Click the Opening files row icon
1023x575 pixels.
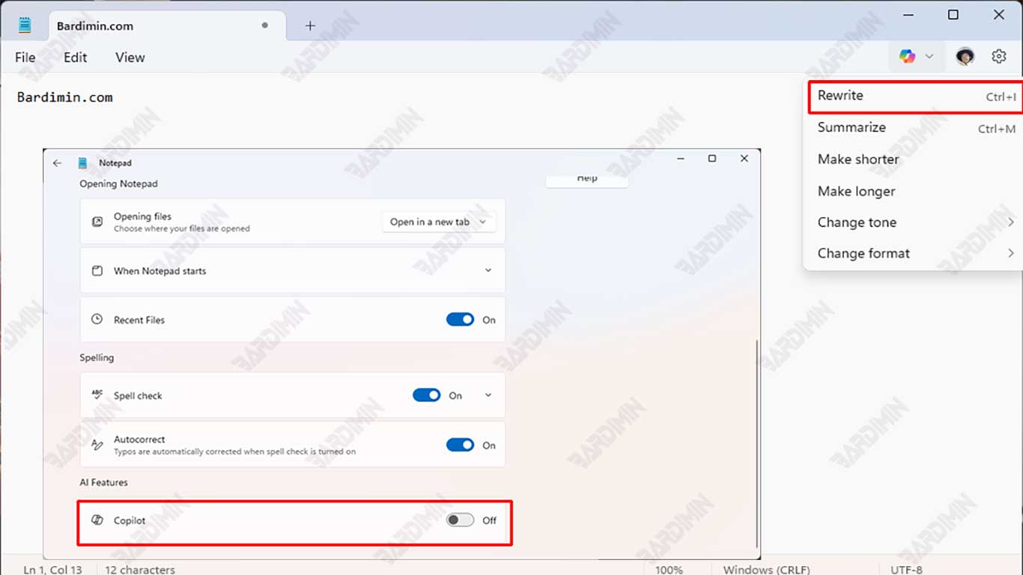point(97,222)
